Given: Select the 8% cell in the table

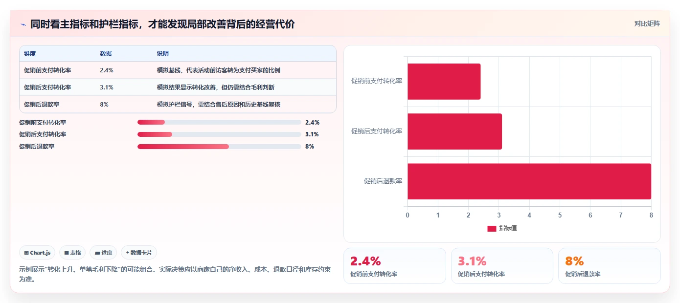Looking at the screenshot, I should tap(104, 105).
